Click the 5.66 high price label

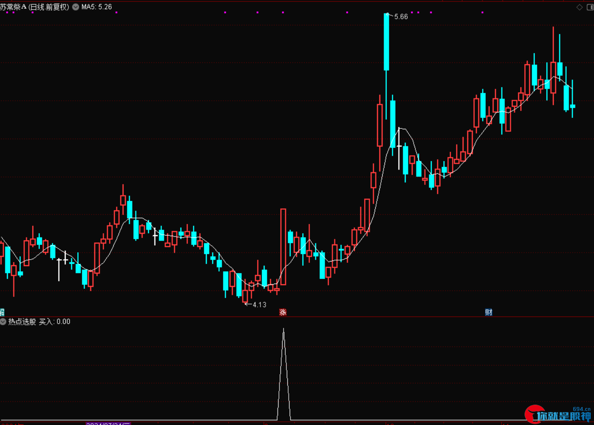point(401,17)
